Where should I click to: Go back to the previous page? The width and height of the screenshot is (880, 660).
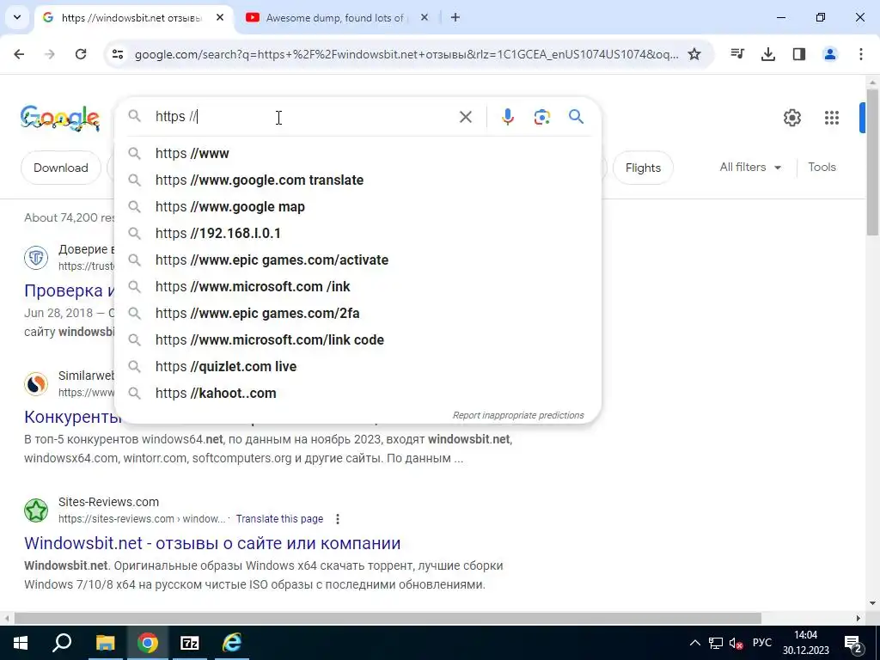[19, 54]
